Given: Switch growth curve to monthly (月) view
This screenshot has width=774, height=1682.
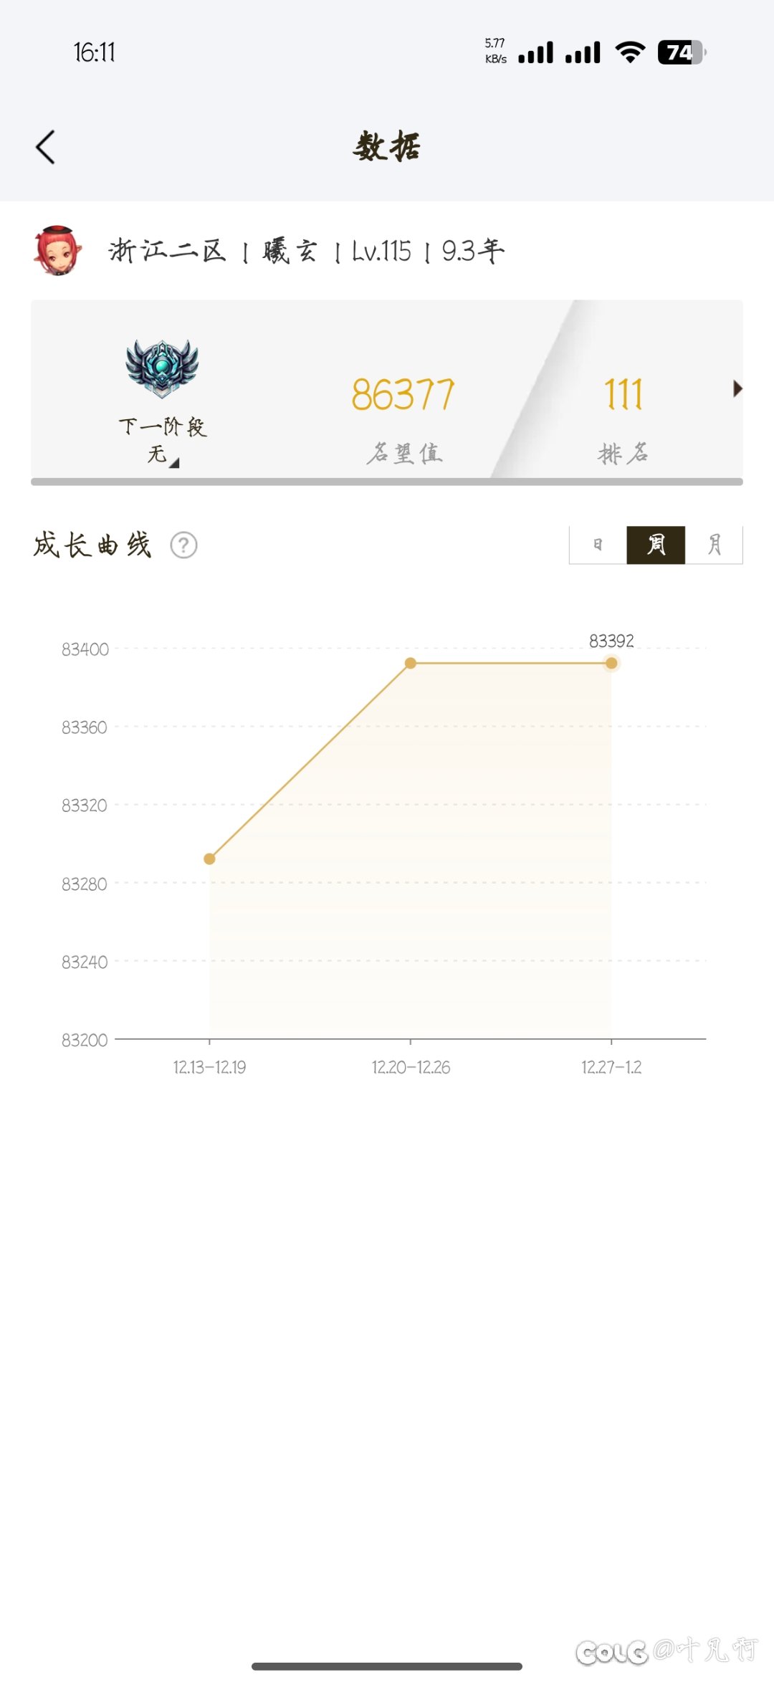Looking at the screenshot, I should click(714, 545).
